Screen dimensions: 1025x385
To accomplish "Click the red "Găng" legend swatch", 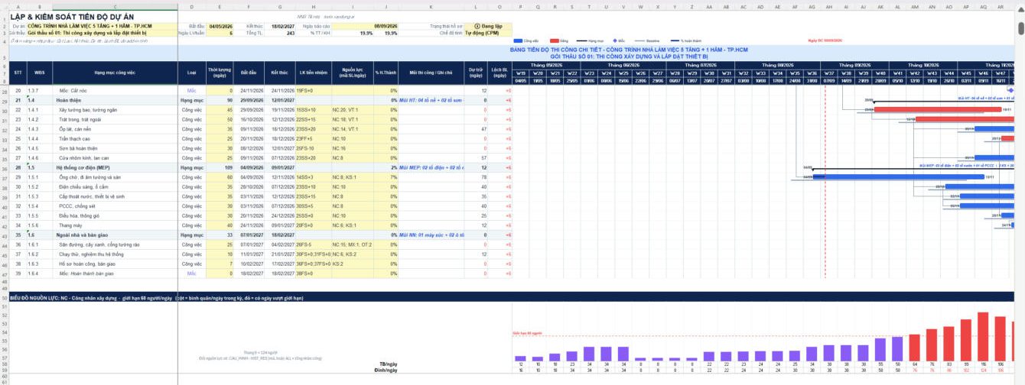I will pyautogui.click(x=554, y=40).
